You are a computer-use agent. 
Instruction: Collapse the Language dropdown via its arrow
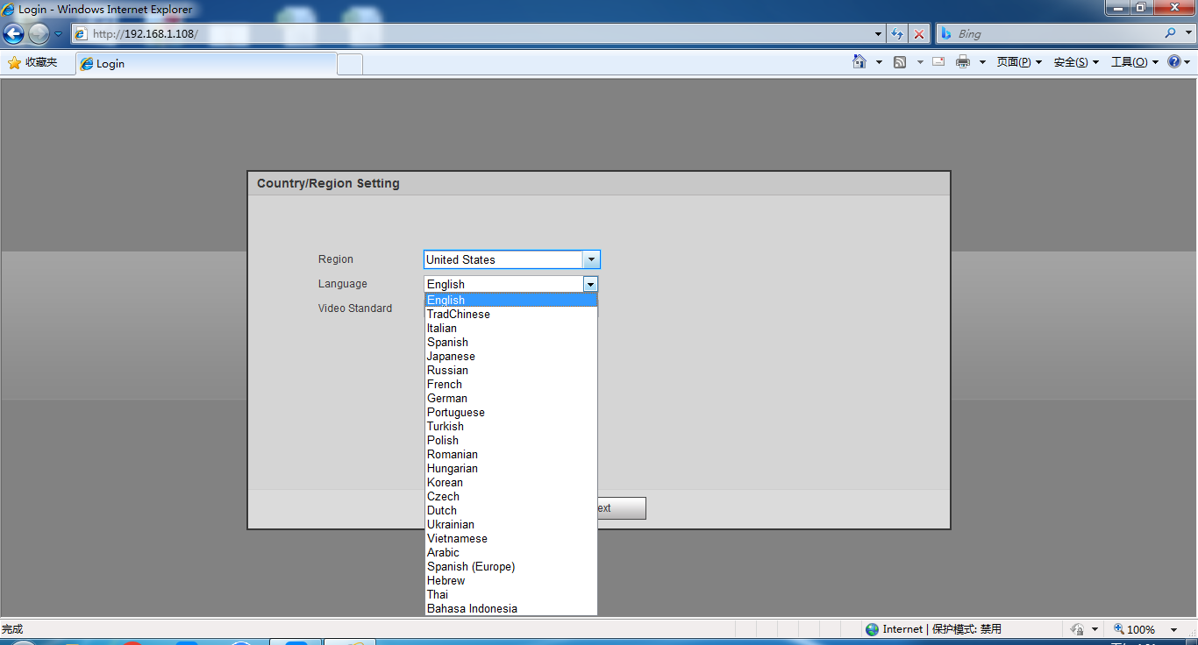[x=590, y=284]
